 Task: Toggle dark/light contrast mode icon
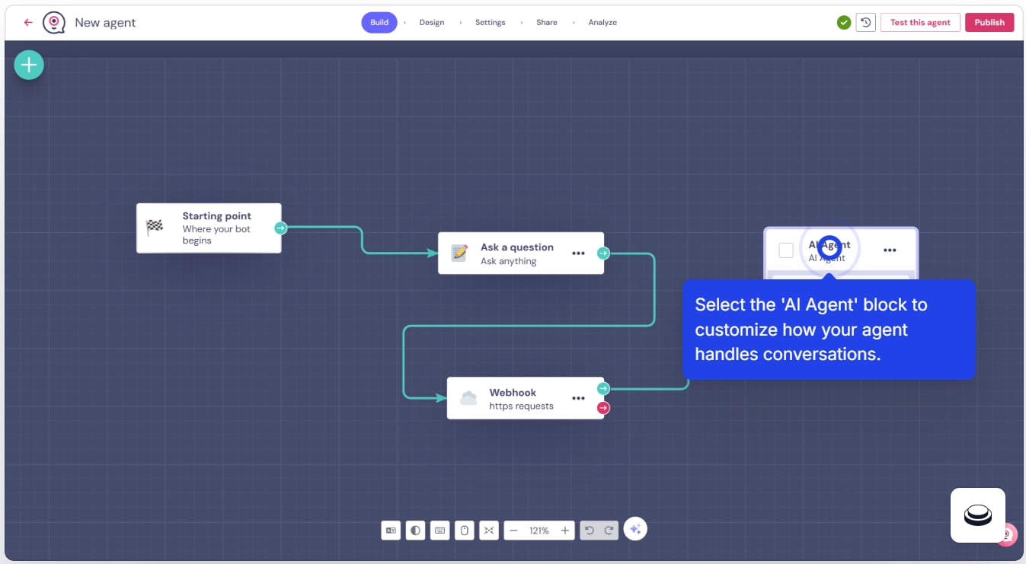(x=415, y=531)
